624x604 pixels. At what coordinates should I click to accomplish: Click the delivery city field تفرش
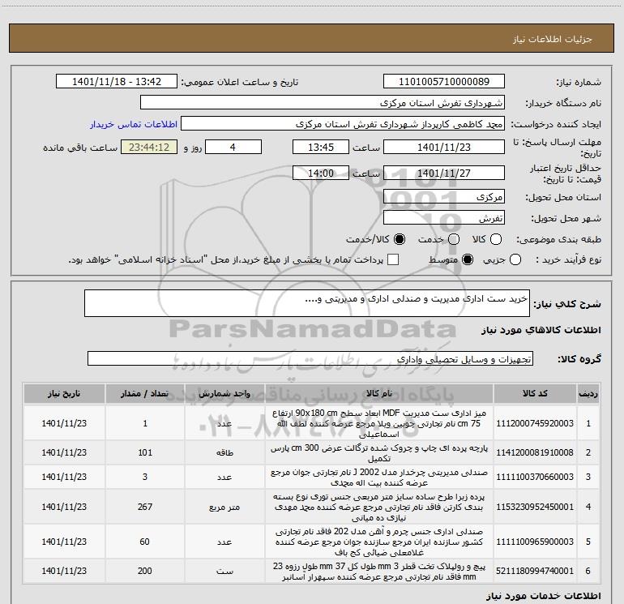point(444,218)
